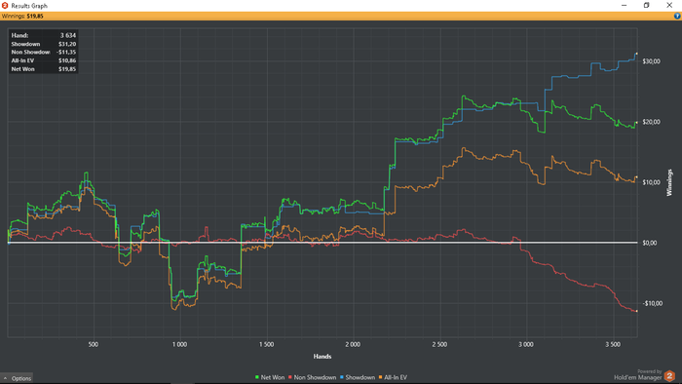Click the Net Won legend label

click(x=272, y=377)
